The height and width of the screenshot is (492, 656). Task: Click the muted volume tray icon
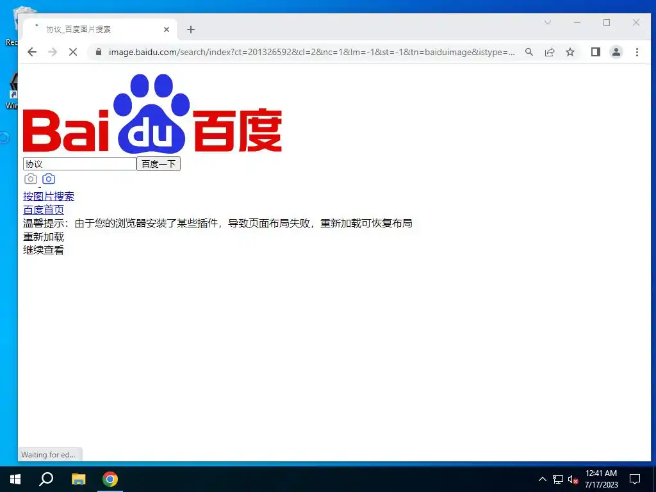point(573,479)
